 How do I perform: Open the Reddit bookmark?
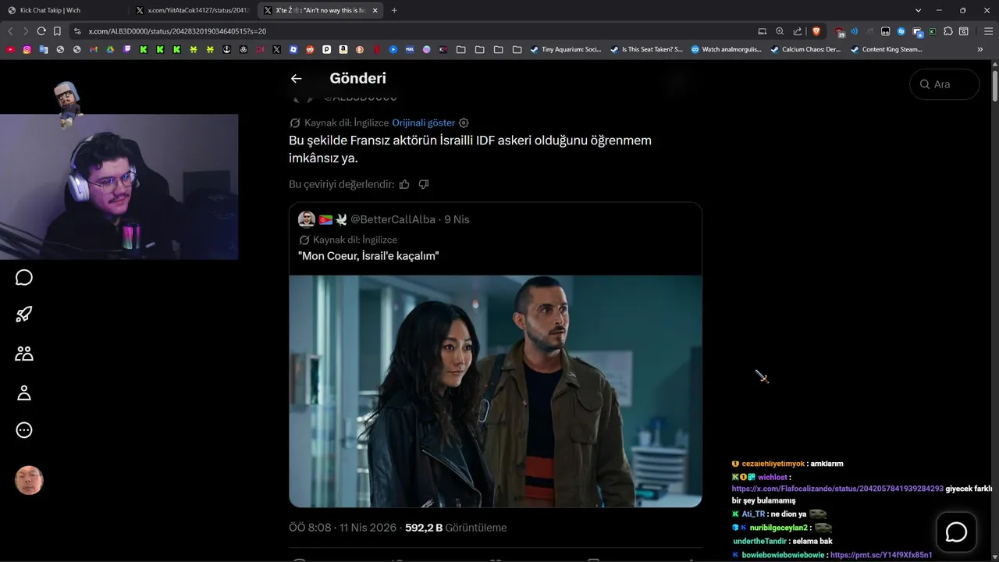(310, 49)
